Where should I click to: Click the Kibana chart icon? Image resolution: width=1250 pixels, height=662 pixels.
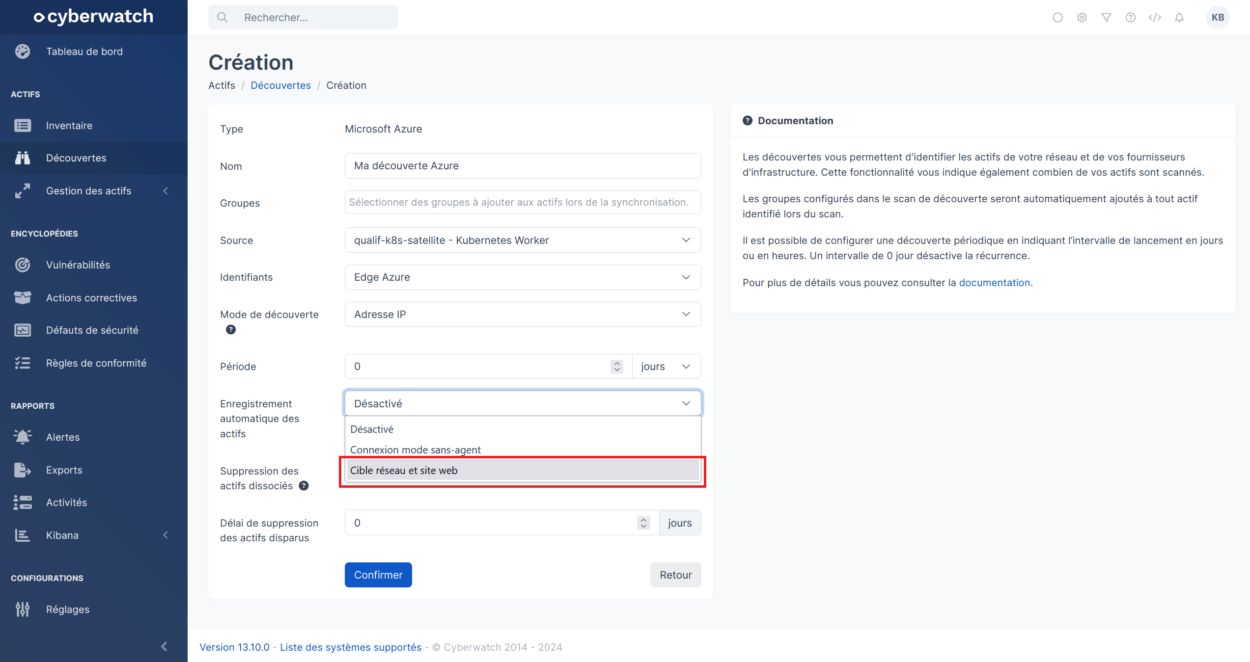click(23, 535)
